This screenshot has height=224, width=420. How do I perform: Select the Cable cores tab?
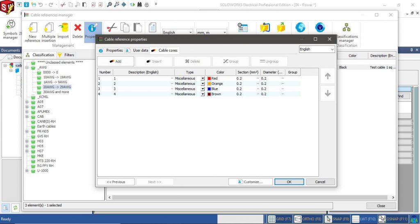164,50
